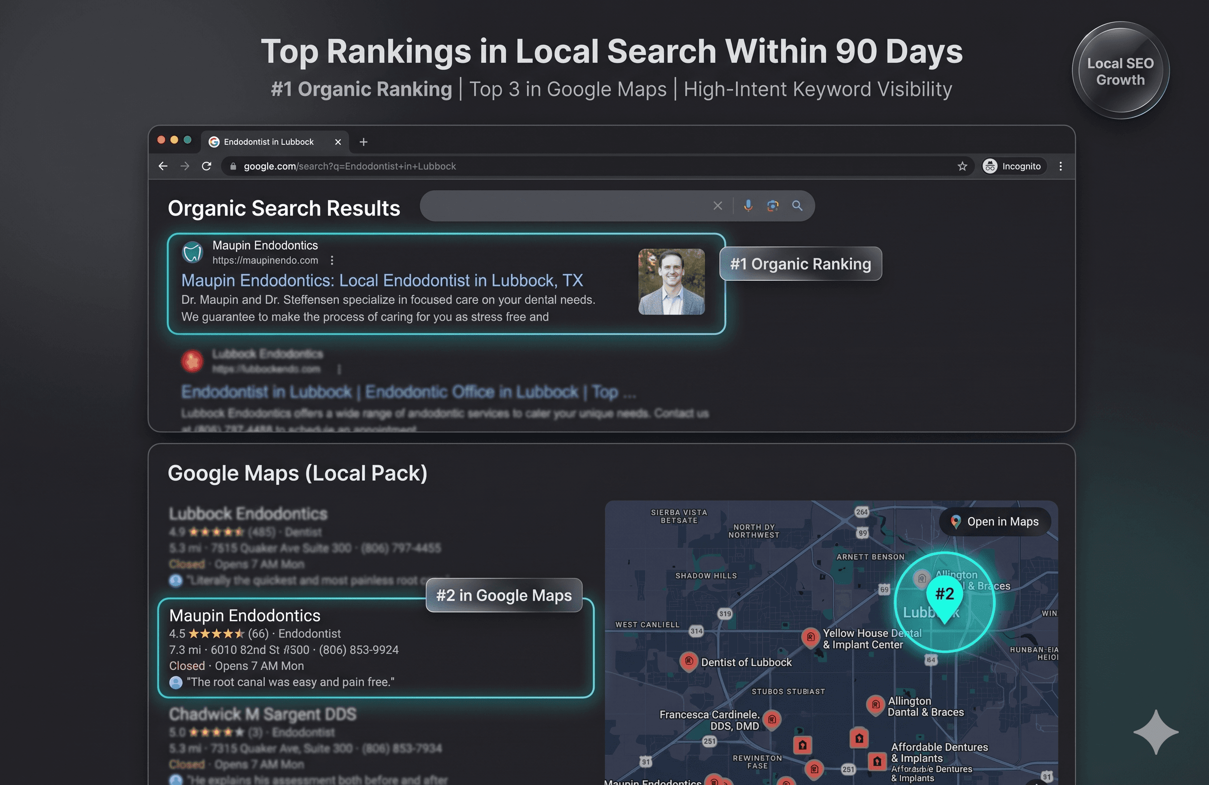The image size is (1209, 785).
Task: Click the red Lubbock Endodontics favicon
Action: click(x=193, y=361)
